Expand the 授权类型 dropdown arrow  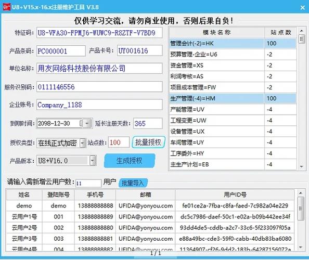coord(83,143)
